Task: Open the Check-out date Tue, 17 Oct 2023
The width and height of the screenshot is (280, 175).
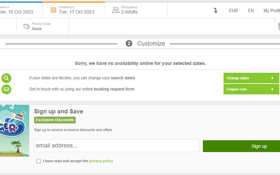Action: 76,12
